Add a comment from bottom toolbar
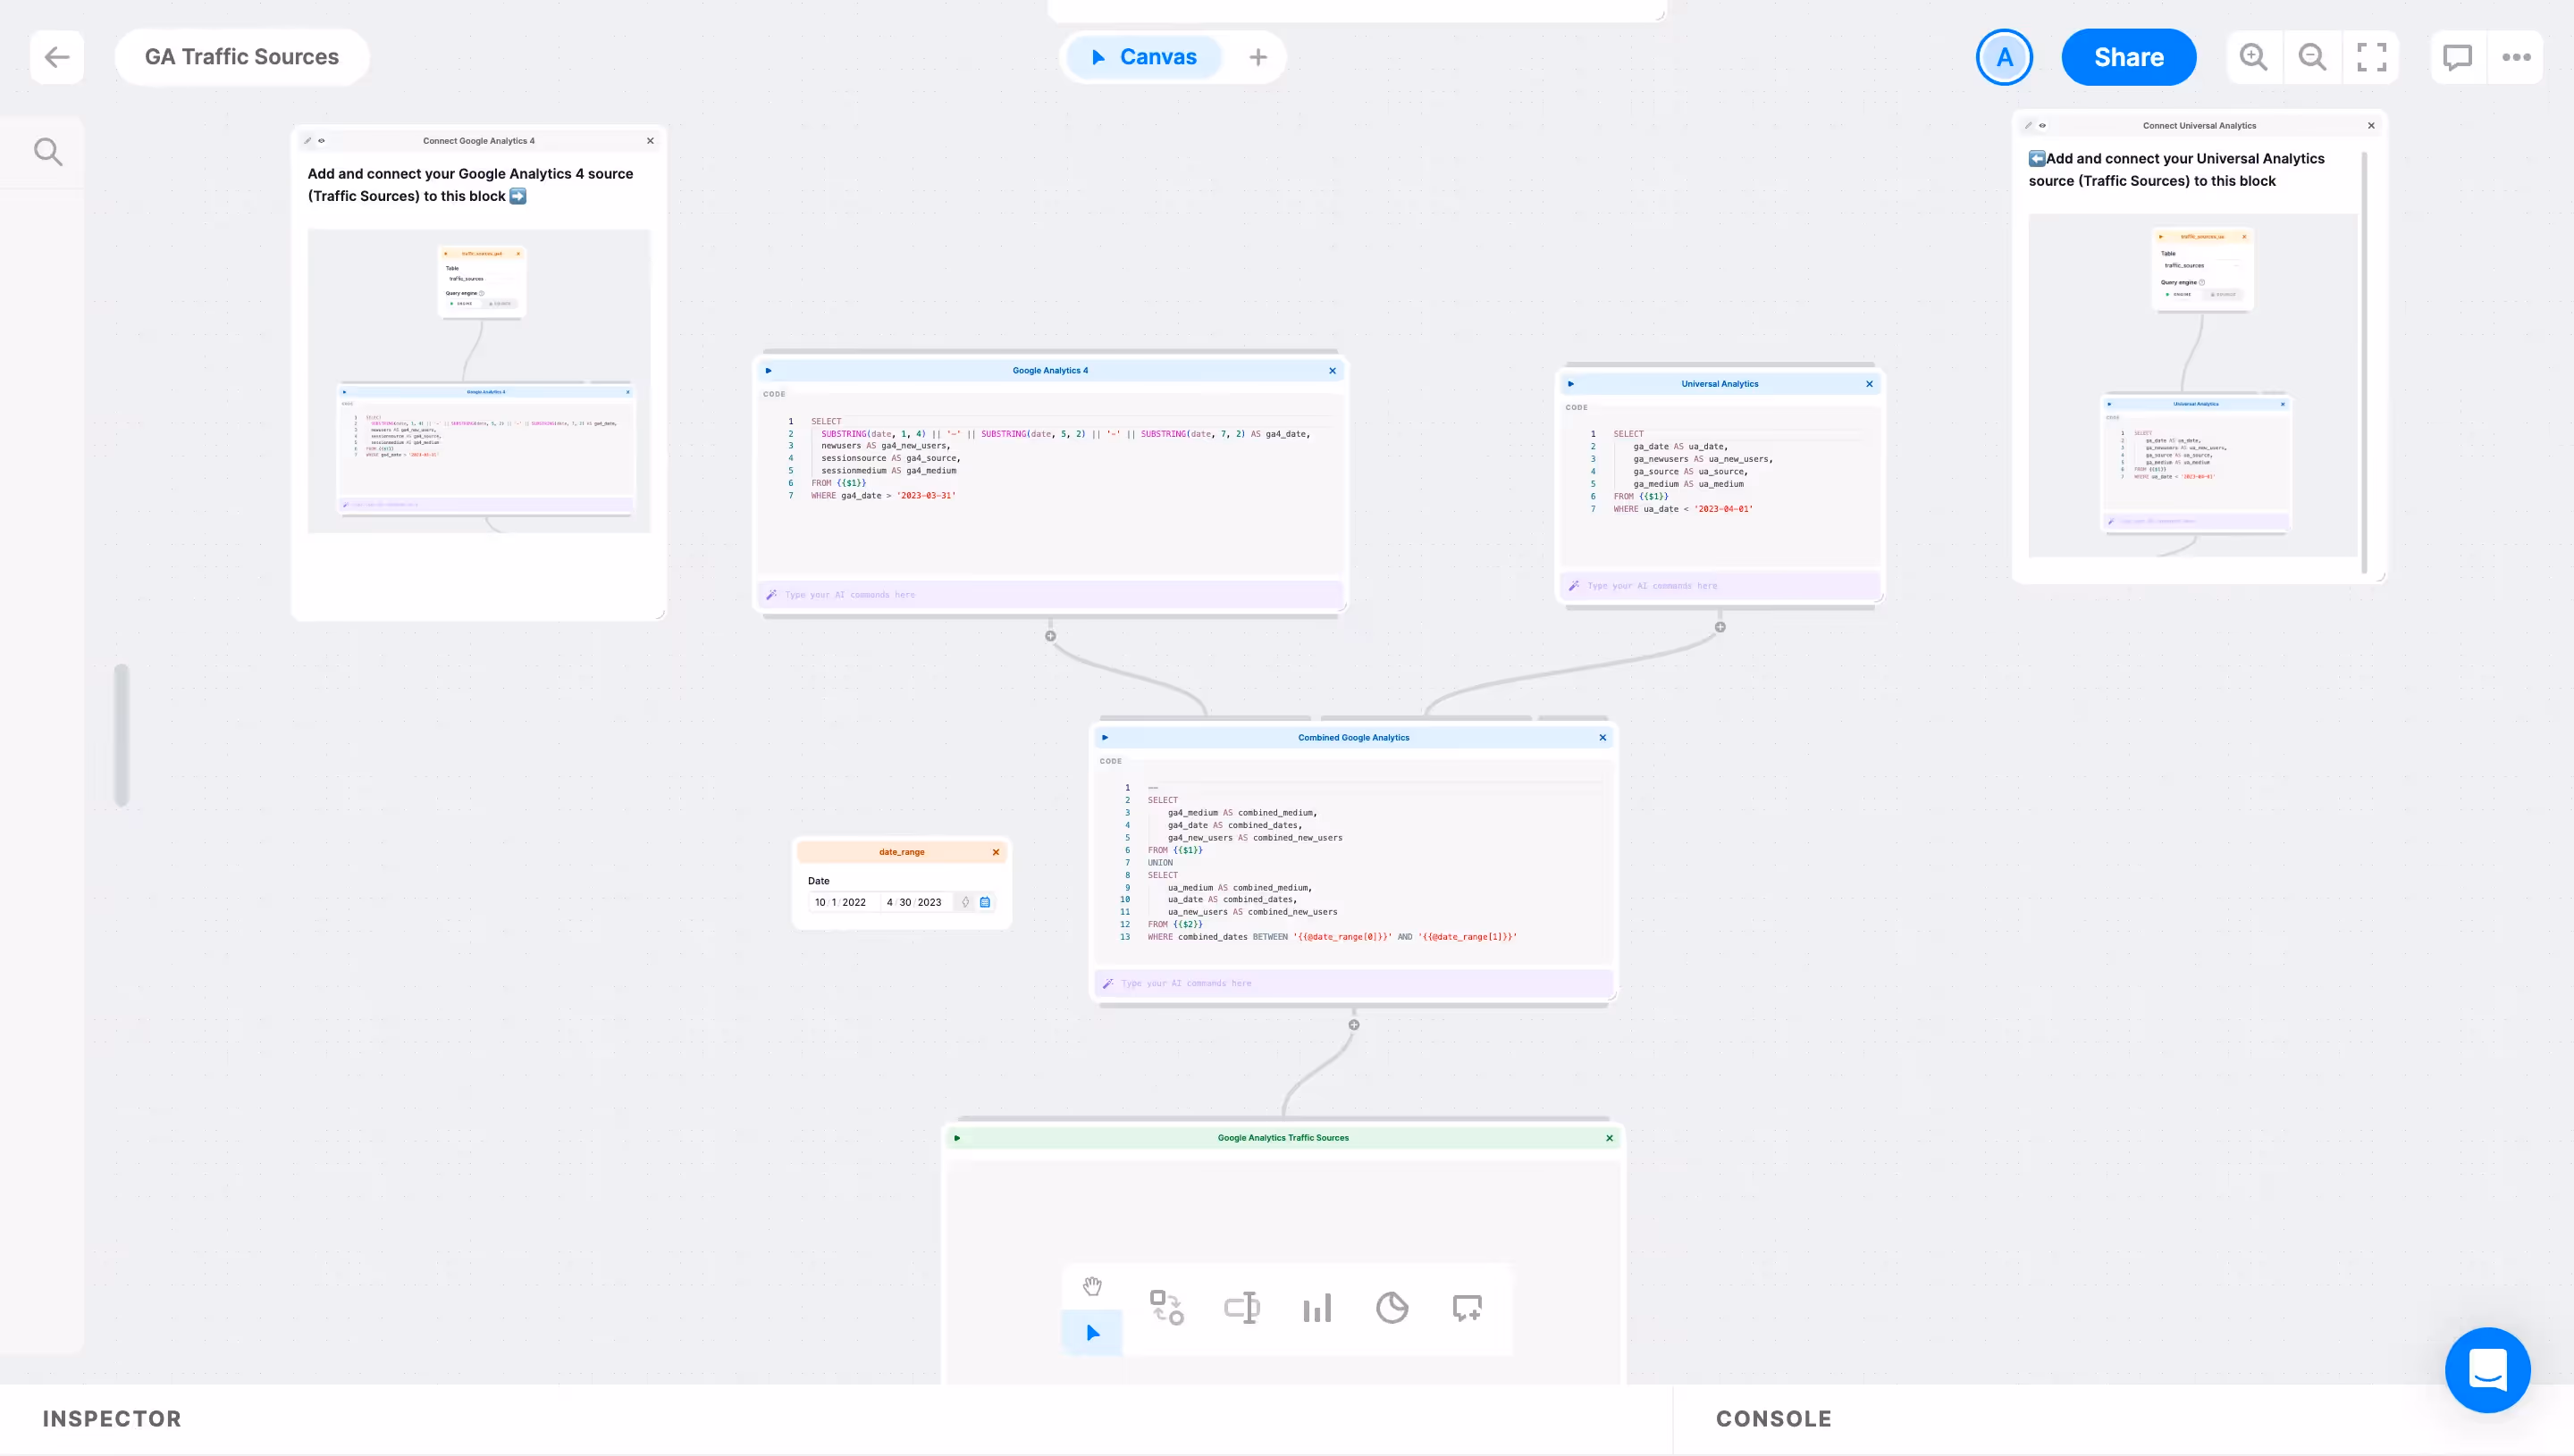2574x1456 pixels. (x=1467, y=1307)
